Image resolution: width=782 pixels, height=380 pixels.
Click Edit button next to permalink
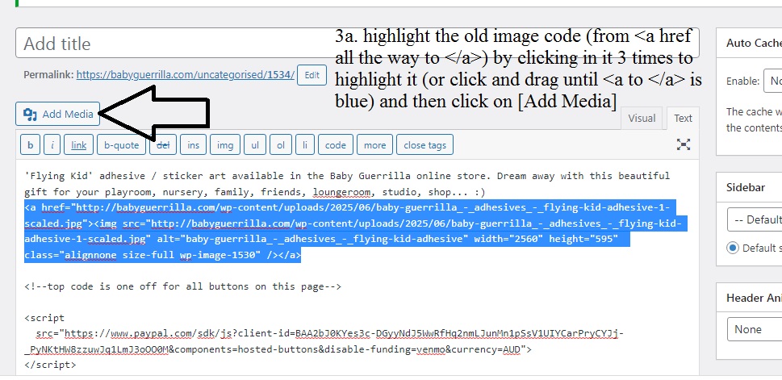[312, 75]
